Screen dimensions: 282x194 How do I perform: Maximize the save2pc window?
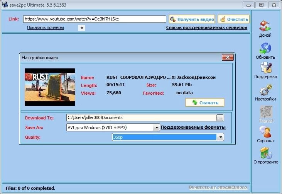(261, 5)
